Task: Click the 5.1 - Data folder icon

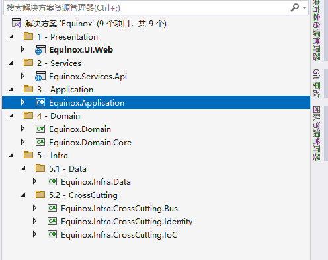Action: (40, 168)
